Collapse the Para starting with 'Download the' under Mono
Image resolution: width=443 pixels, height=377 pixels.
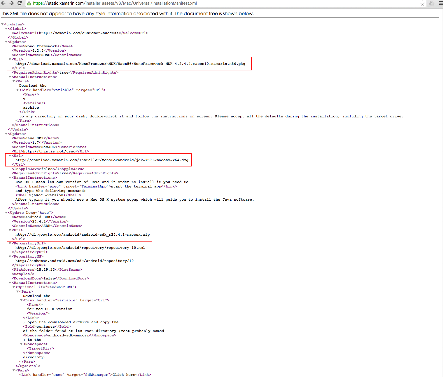(x=14, y=81)
